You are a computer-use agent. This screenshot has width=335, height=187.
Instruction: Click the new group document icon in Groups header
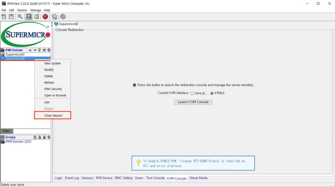[35, 137]
